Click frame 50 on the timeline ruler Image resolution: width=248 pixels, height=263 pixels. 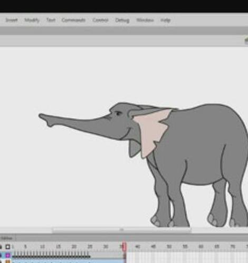(169, 247)
